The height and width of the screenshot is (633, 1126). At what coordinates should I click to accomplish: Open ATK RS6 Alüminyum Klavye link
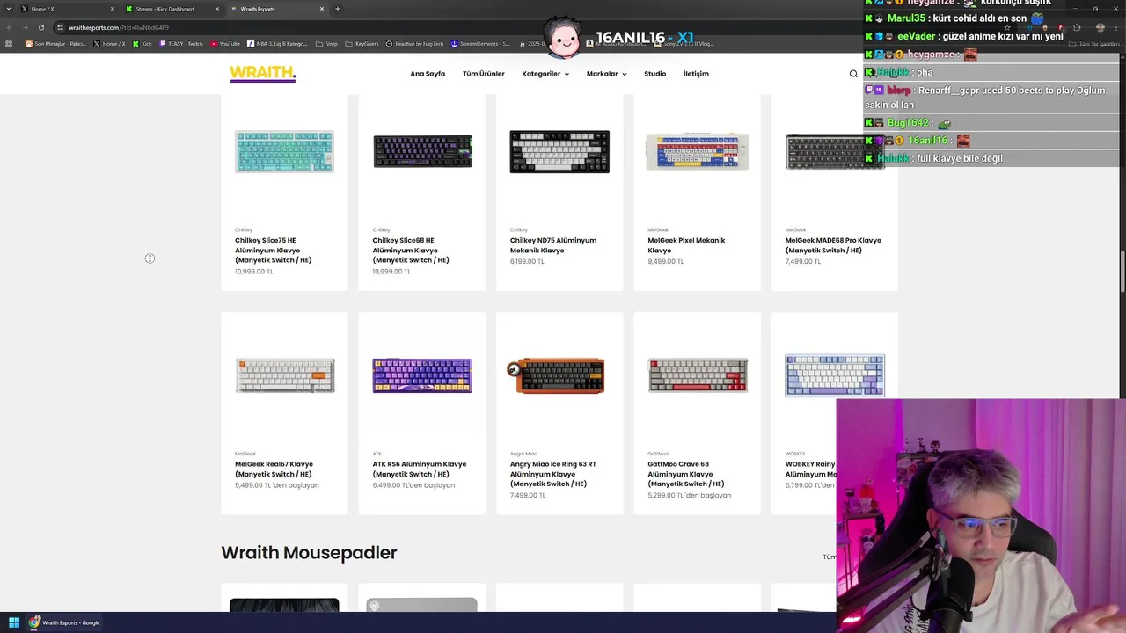pyautogui.click(x=420, y=469)
